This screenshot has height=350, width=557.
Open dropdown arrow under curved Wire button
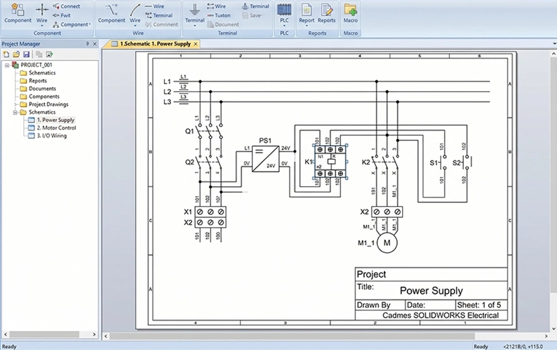tap(135, 26)
